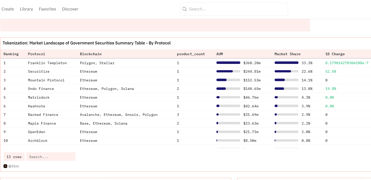Click the 21co avatar icon

click(5, 166)
